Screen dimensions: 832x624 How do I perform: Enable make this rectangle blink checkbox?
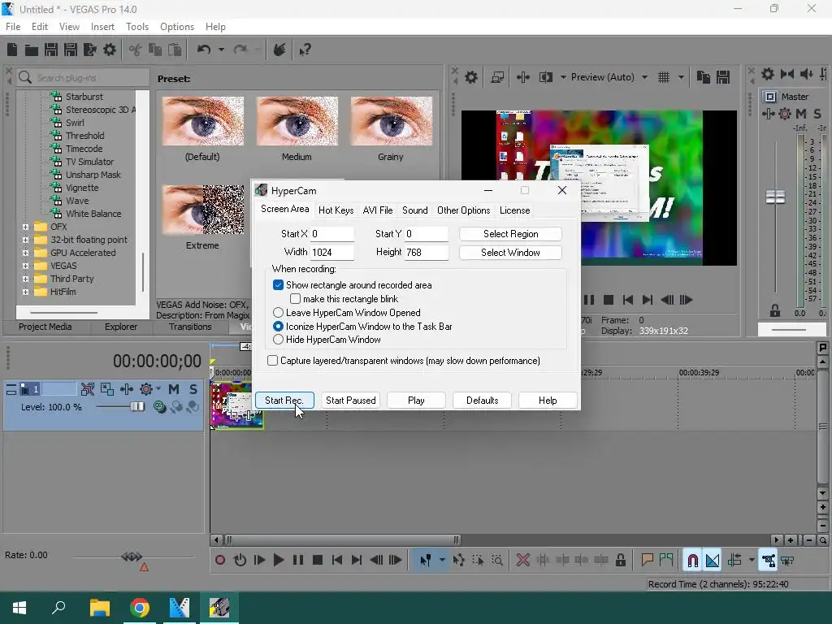[x=295, y=299]
